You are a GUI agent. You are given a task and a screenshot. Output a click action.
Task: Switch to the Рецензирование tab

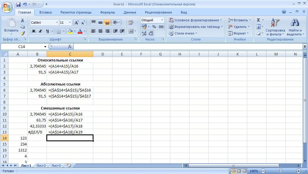pyautogui.click(x=158, y=12)
